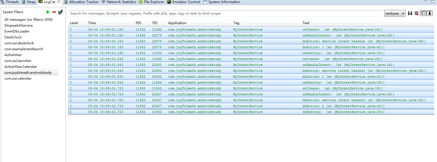
Task: Open the Network Statistics tab
Action: click(119, 2)
